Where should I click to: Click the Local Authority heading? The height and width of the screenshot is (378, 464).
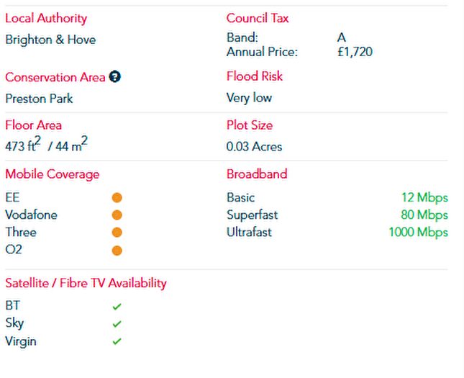[x=46, y=19]
